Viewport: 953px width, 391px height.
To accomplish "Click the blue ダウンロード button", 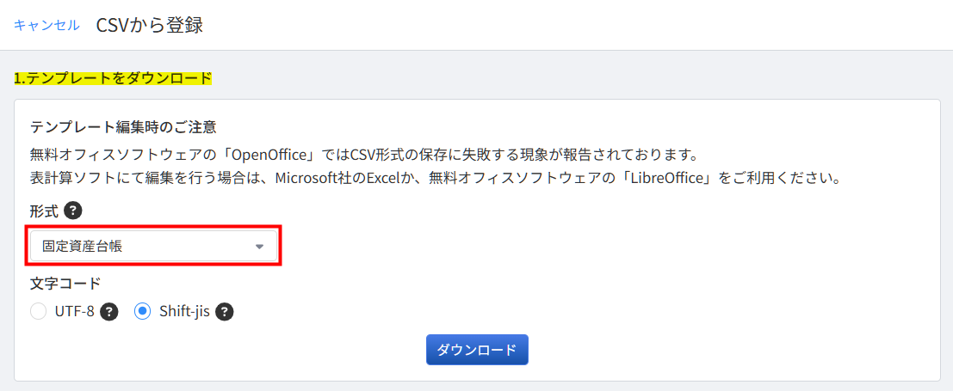I will coord(477,350).
